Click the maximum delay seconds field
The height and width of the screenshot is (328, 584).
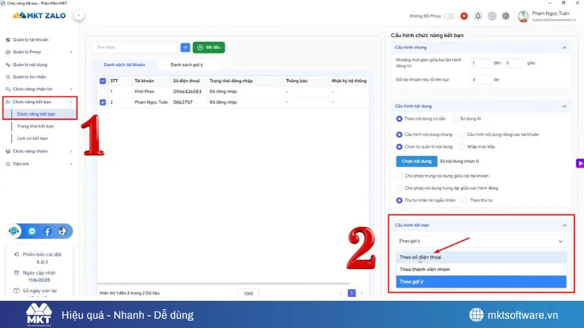pyautogui.click(x=514, y=64)
